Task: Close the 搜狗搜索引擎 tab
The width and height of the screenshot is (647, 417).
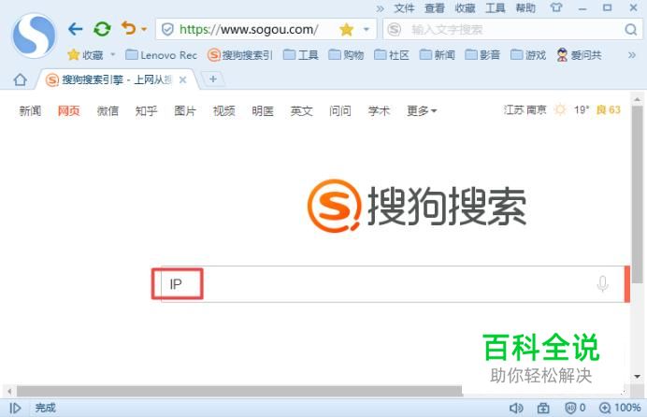Action: pyautogui.click(x=183, y=79)
